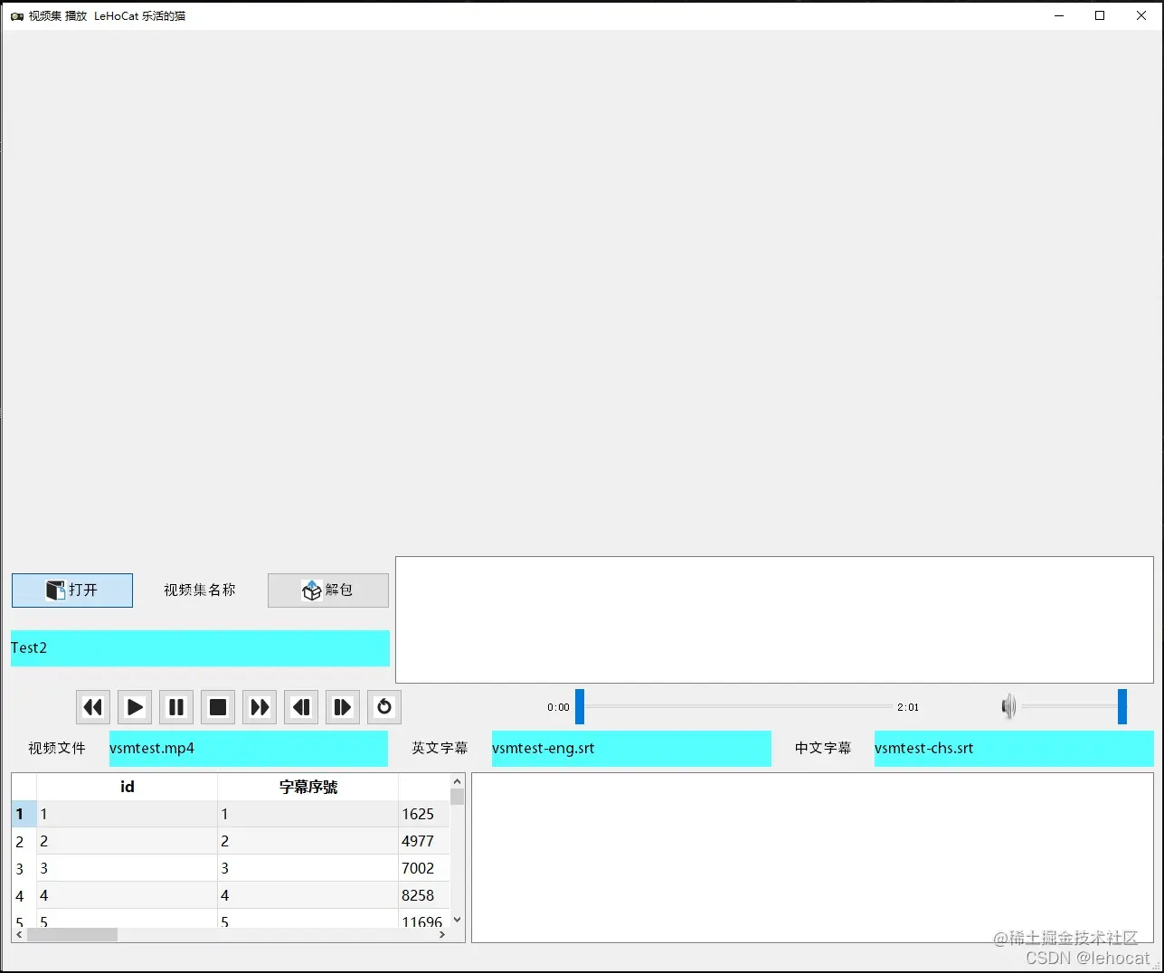Image resolution: width=1164 pixels, height=973 pixels.
Task: Click the cell containing 4977
Action: click(x=423, y=841)
